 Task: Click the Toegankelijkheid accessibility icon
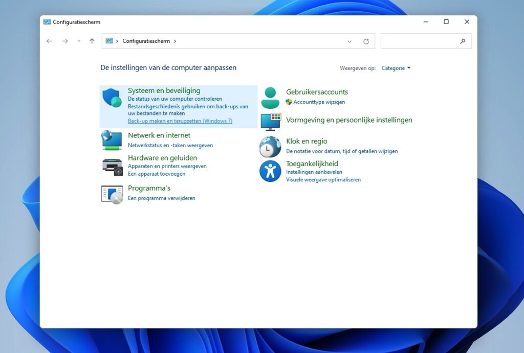click(x=270, y=171)
